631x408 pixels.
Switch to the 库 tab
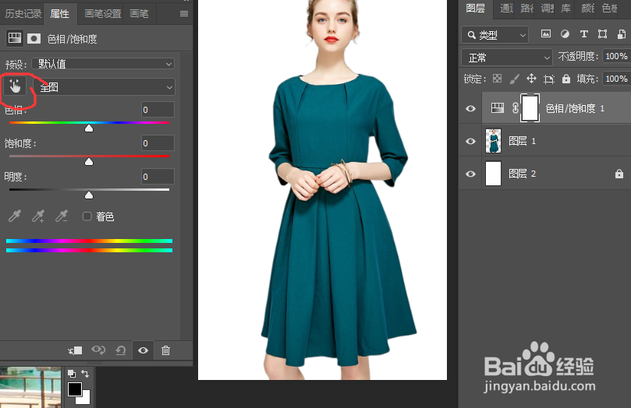click(566, 8)
